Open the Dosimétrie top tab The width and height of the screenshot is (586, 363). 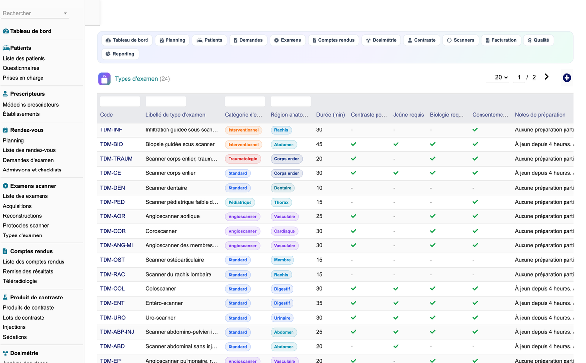(381, 40)
